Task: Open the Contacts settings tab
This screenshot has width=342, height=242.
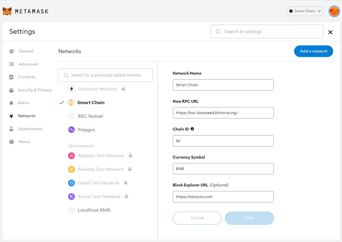Action: click(x=26, y=77)
